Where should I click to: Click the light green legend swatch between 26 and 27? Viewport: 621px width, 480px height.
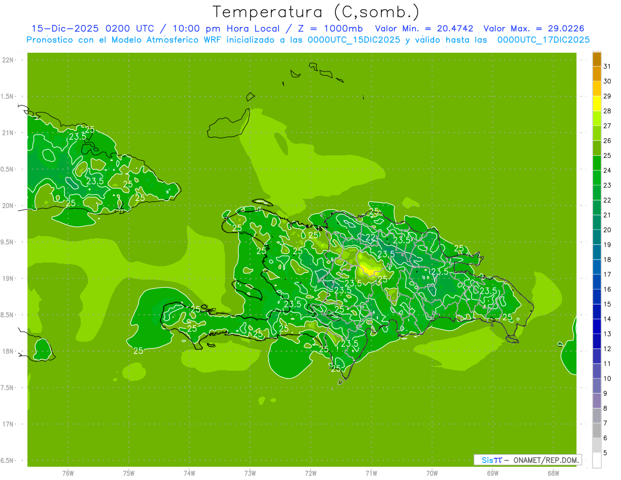click(x=597, y=133)
